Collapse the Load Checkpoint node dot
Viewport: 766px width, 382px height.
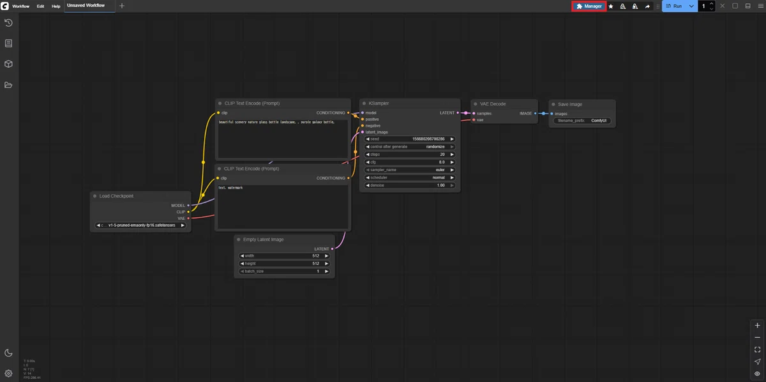[x=94, y=196]
